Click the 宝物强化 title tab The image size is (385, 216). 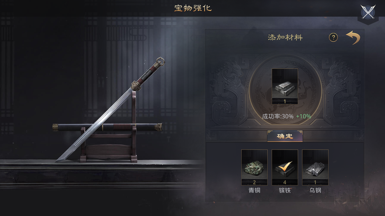click(193, 8)
